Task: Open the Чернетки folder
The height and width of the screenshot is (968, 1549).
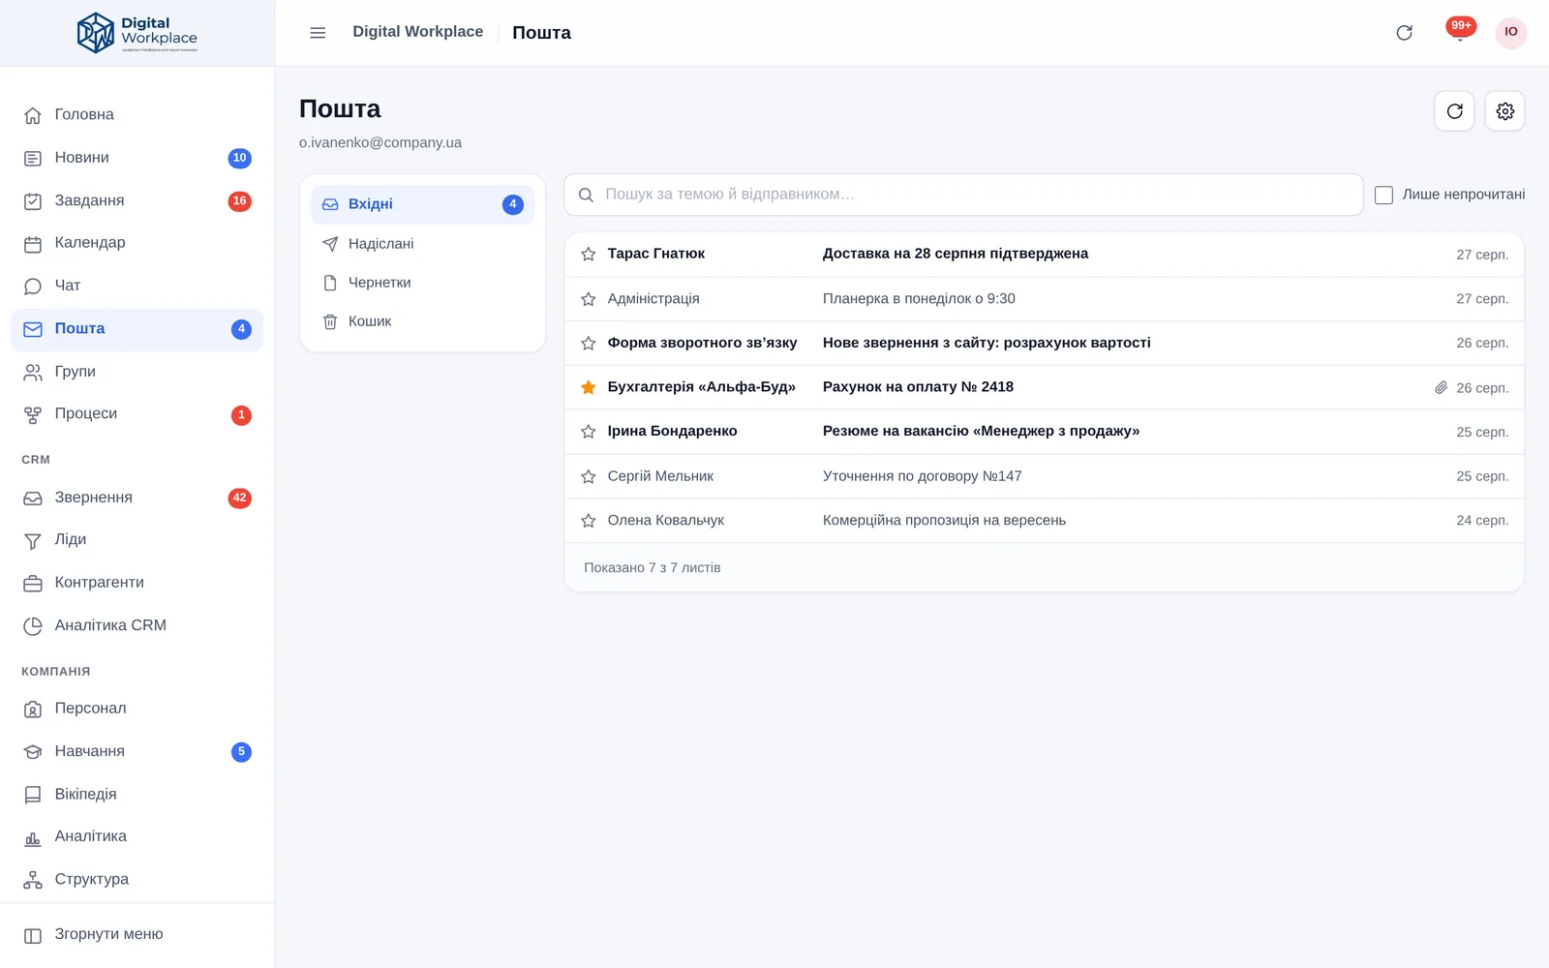Action: click(422, 283)
